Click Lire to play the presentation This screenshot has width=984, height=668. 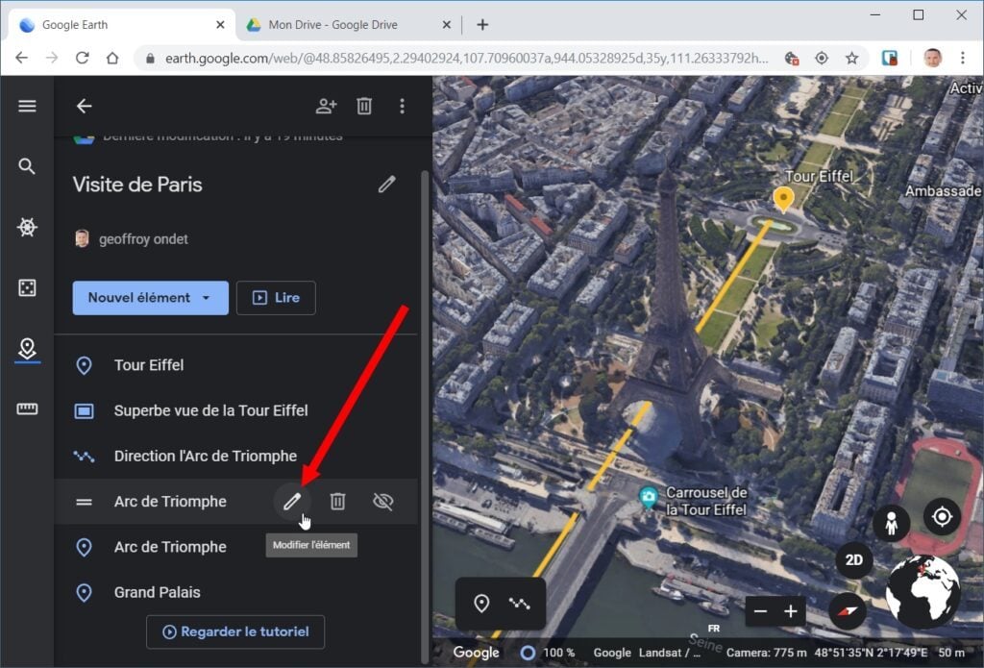(276, 298)
